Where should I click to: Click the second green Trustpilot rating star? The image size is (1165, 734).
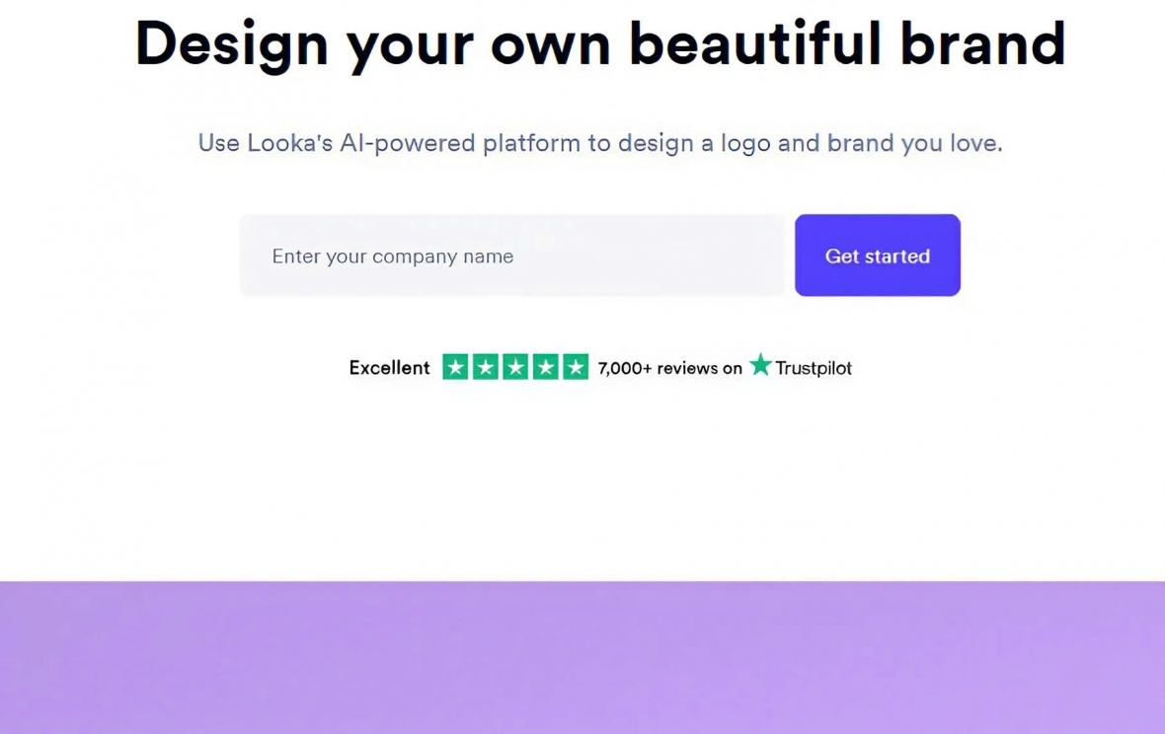coord(485,367)
